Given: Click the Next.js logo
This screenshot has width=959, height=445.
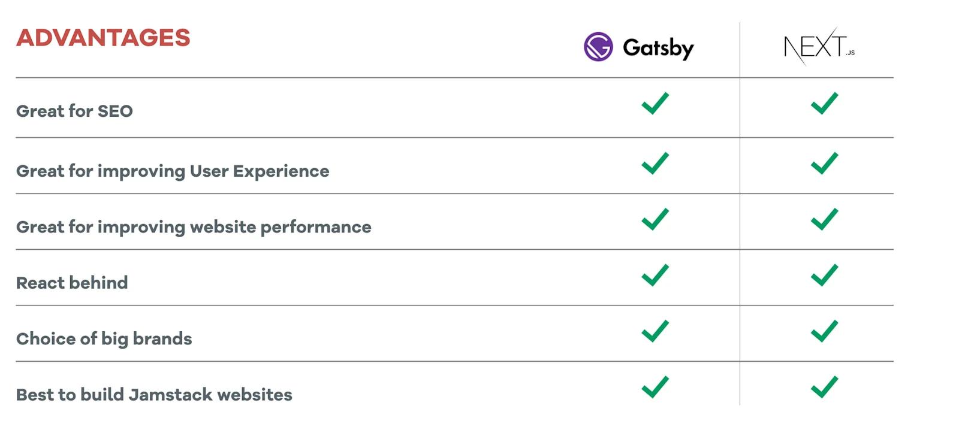Looking at the screenshot, I should [819, 46].
